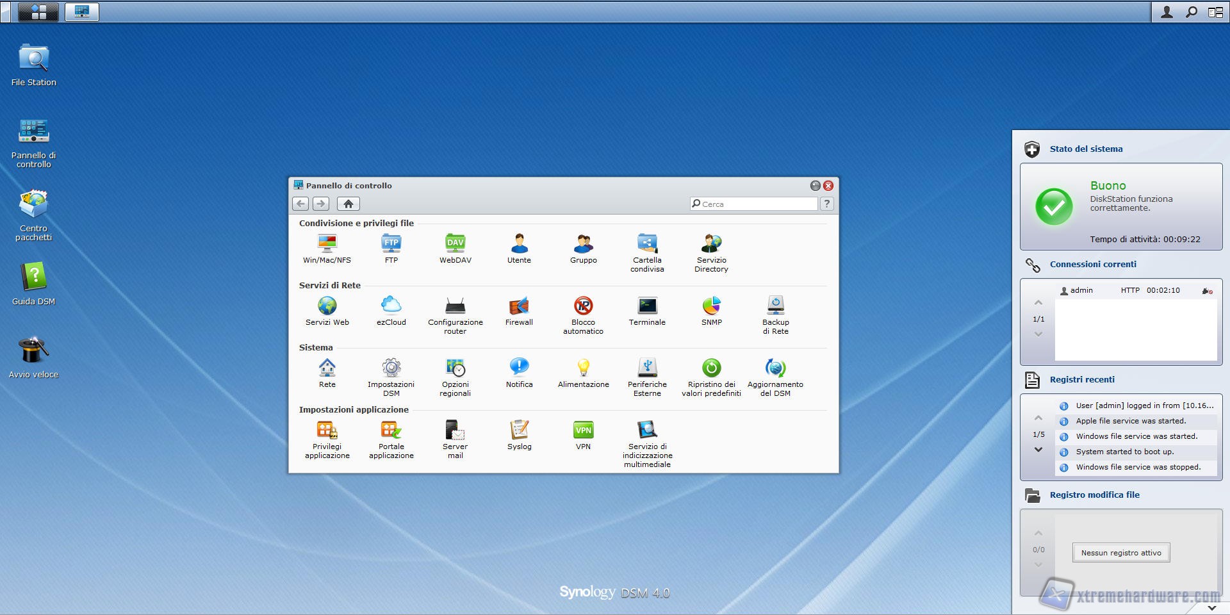1230x615 pixels.
Task: Toggle the widgets panel in the top bar
Action: [x=1215, y=12]
